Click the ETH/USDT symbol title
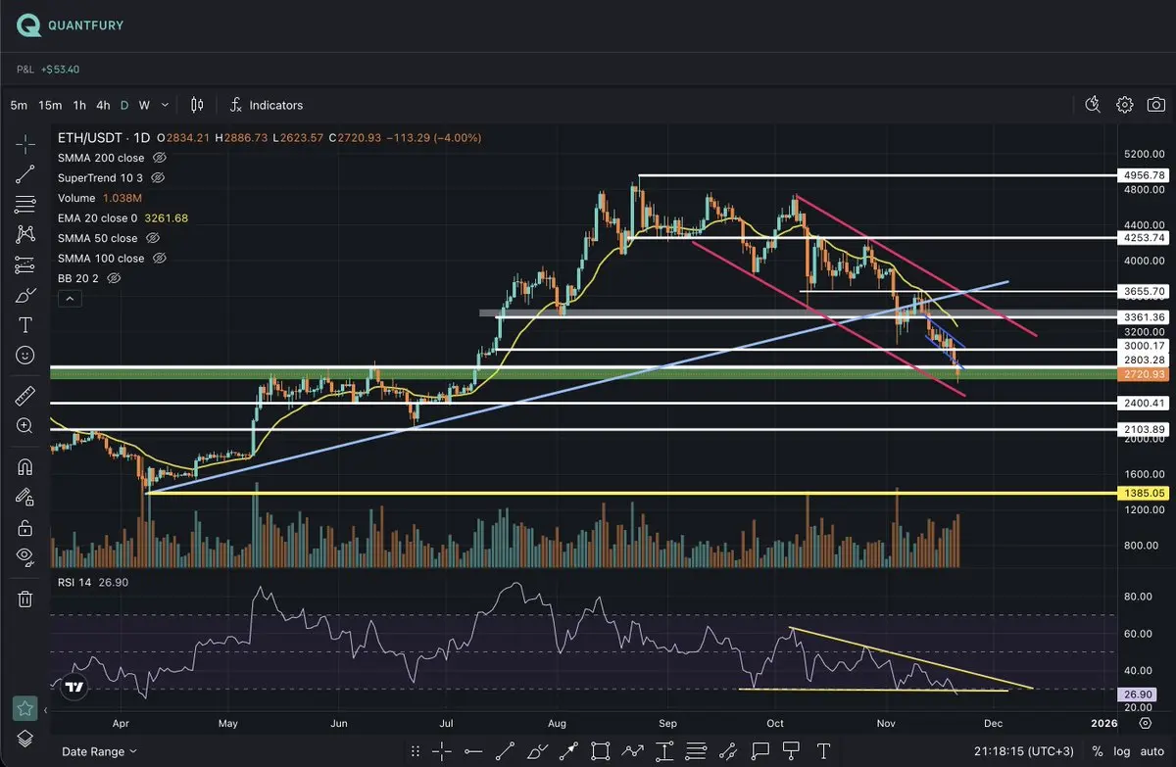1176x767 pixels. point(89,138)
